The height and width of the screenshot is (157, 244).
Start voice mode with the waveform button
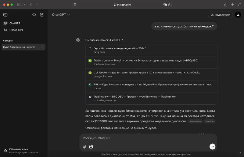pos(212,147)
